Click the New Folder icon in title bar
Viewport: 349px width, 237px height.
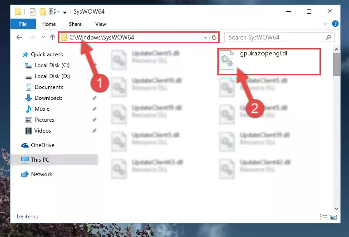(x=43, y=12)
